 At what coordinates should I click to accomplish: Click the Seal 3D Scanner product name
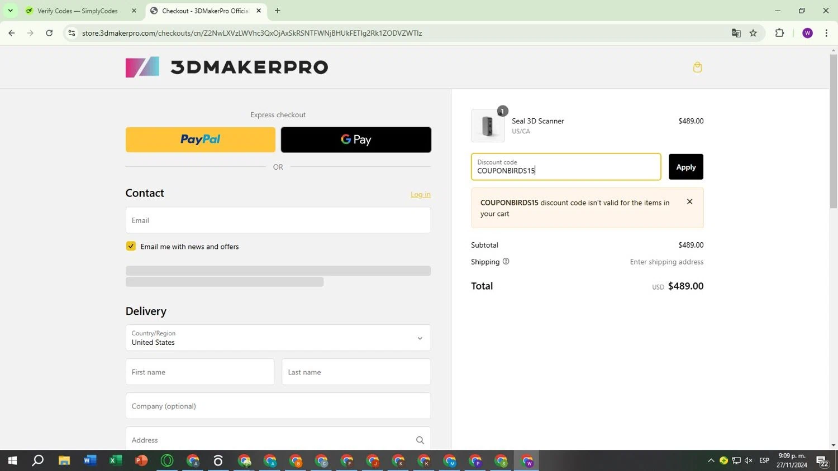tap(538, 121)
